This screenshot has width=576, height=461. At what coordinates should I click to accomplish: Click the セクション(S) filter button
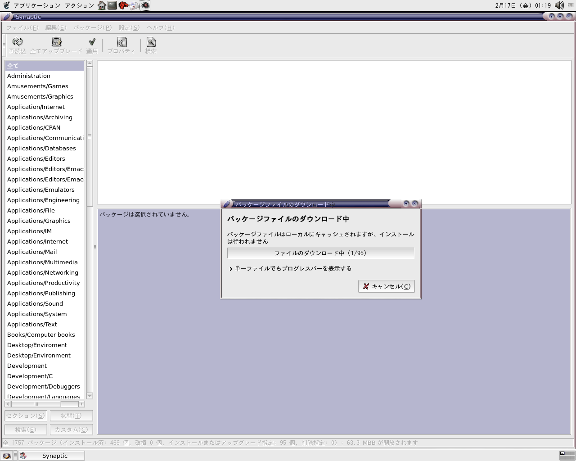point(26,416)
